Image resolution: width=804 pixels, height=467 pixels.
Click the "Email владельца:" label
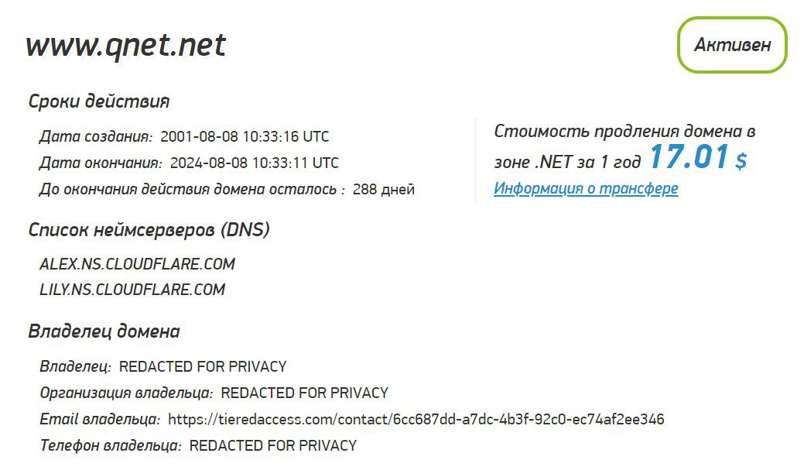click(x=100, y=420)
